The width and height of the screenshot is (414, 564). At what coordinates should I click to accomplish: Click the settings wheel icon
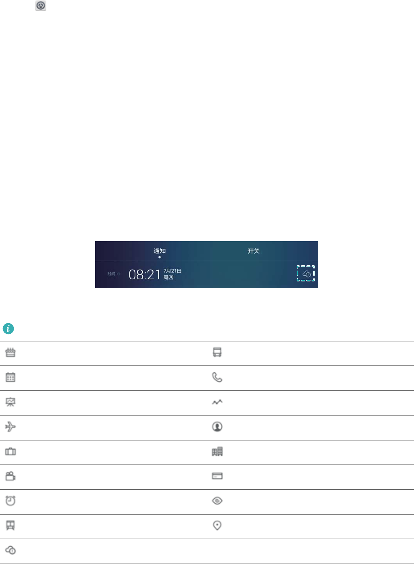[41, 6]
